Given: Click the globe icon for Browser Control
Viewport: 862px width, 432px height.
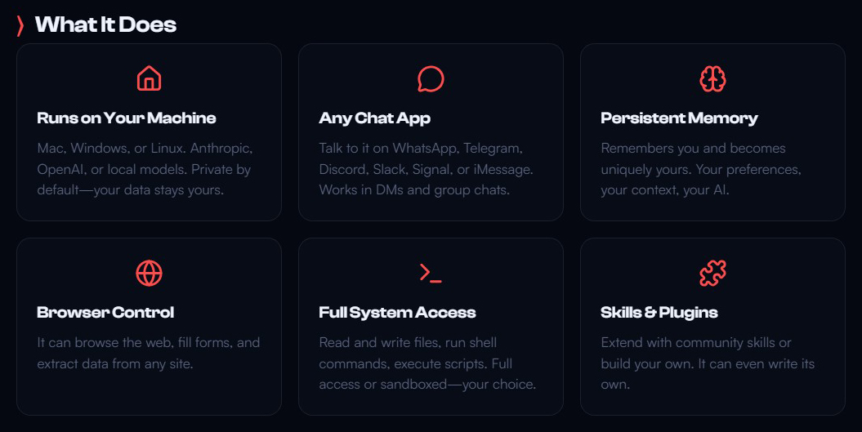Looking at the screenshot, I should pos(149,273).
